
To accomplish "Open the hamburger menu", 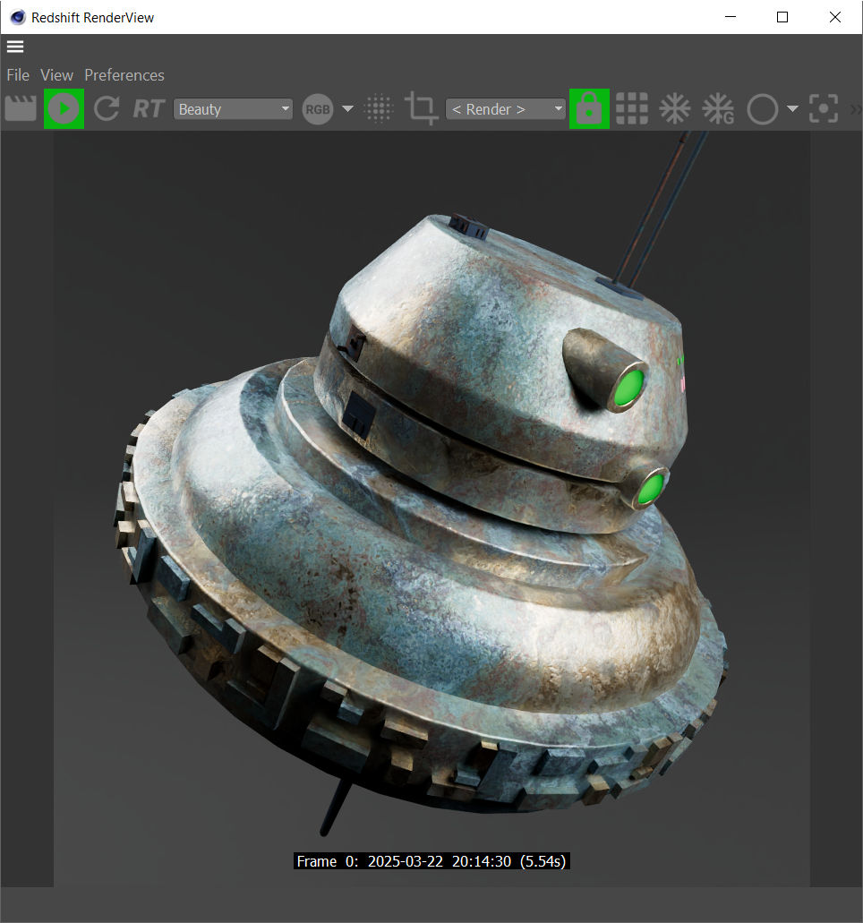I will (15, 47).
